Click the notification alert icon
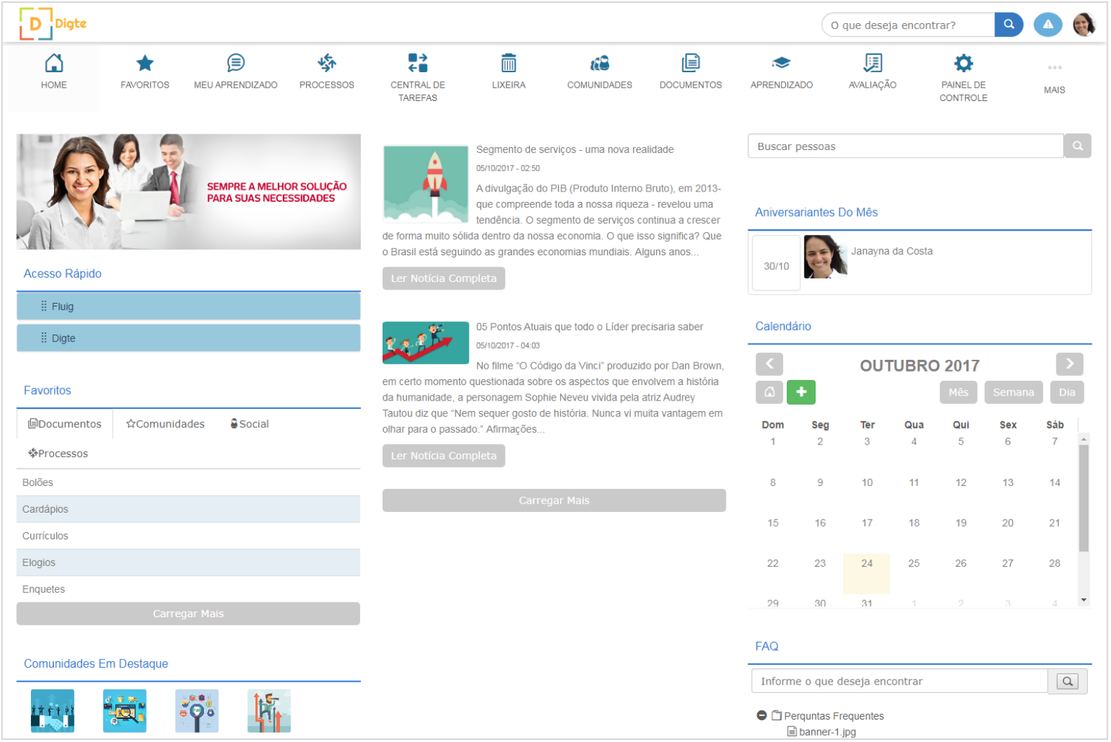The width and height of the screenshot is (1111, 742). coord(1047,25)
